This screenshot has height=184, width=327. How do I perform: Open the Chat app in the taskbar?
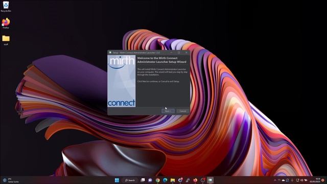(x=150, y=180)
